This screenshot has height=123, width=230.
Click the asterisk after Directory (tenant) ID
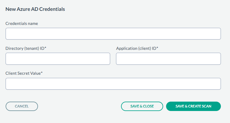tap(46, 48)
